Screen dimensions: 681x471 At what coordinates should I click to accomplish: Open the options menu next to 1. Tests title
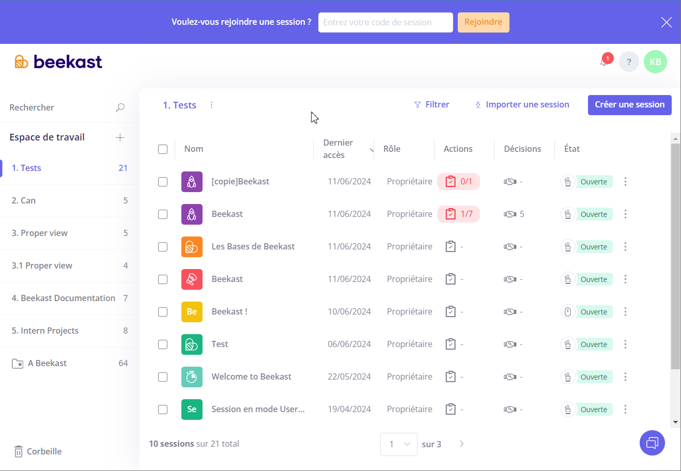click(211, 105)
